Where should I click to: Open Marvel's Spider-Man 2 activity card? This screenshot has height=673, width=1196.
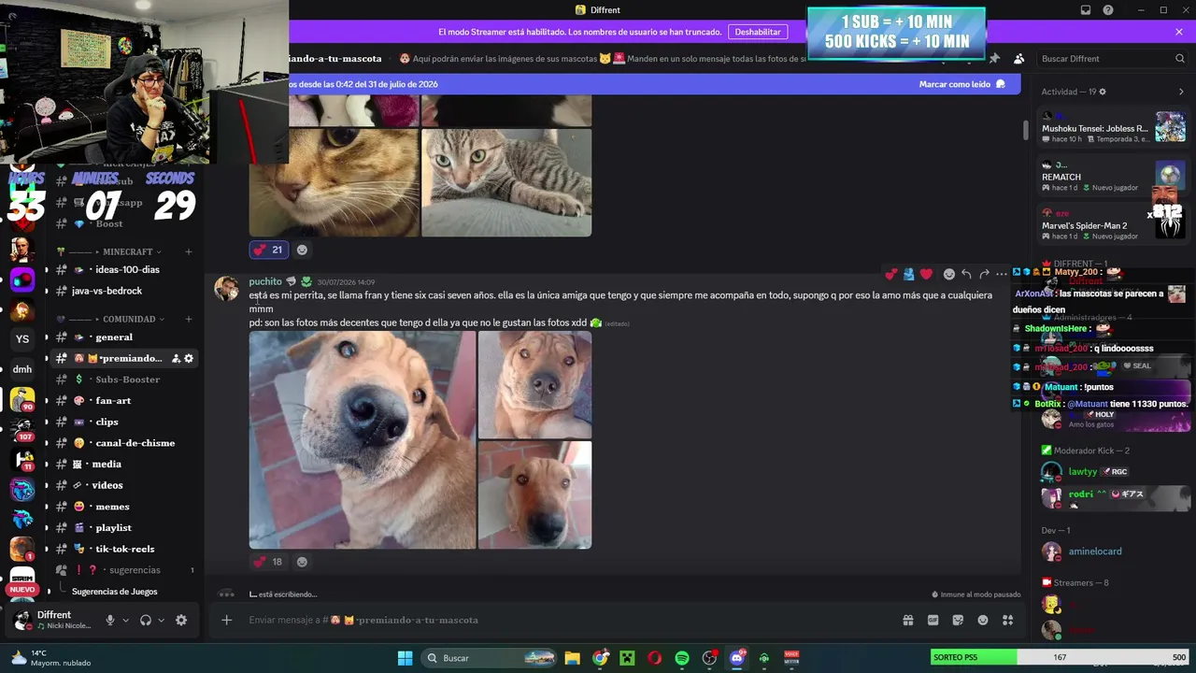[1114, 225]
